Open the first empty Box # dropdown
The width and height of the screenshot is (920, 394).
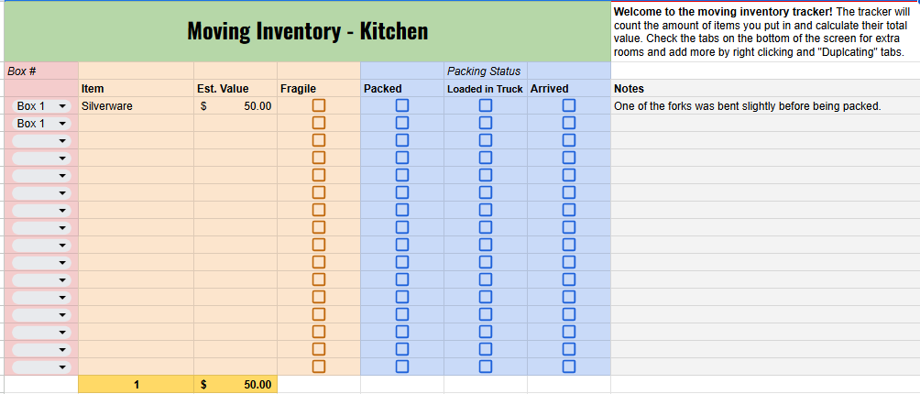click(x=62, y=141)
